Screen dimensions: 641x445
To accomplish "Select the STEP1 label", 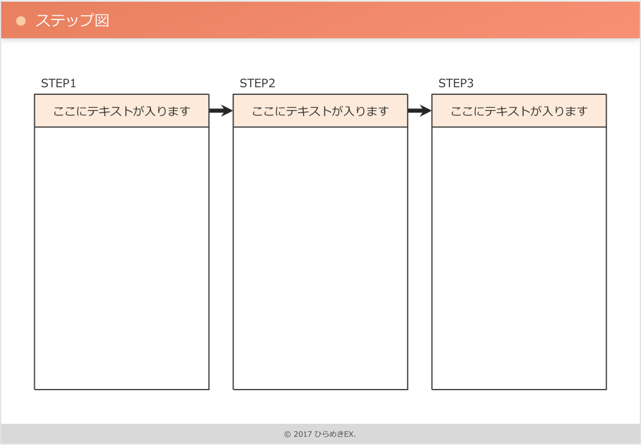I will pos(58,84).
